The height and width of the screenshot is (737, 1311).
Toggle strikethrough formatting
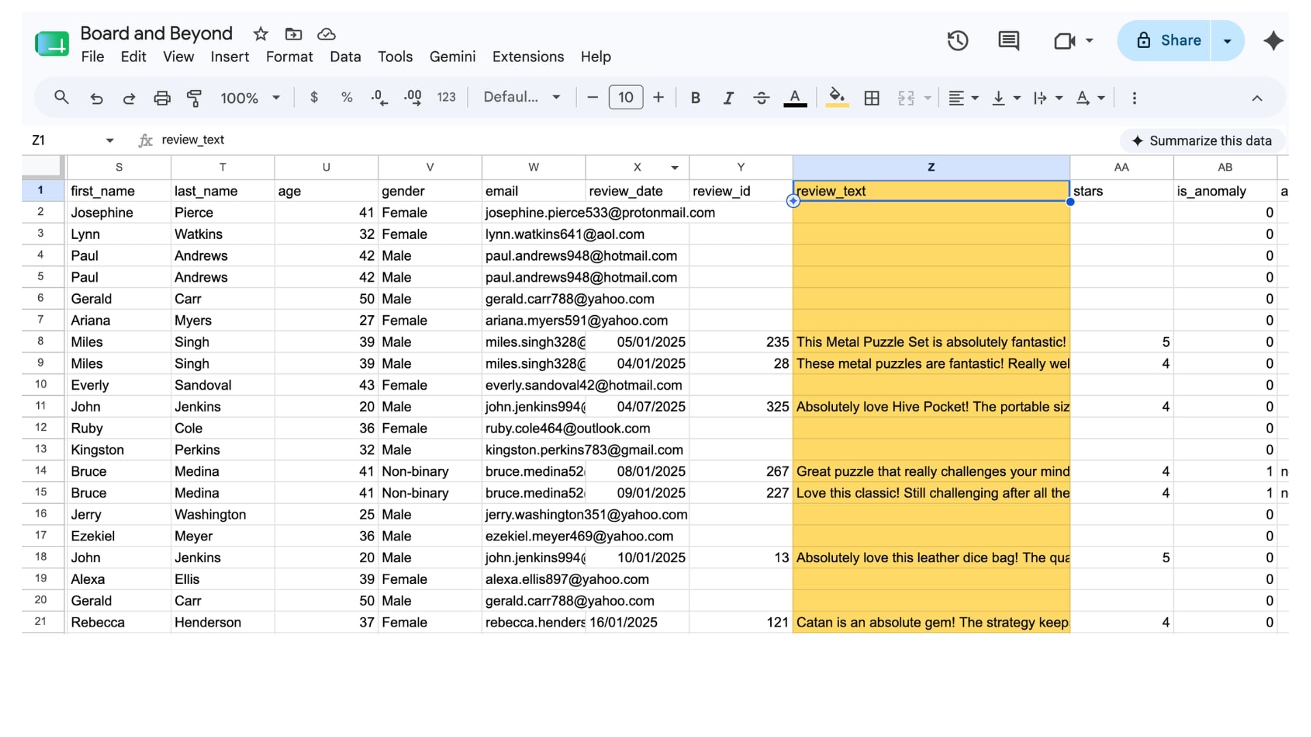761,98
